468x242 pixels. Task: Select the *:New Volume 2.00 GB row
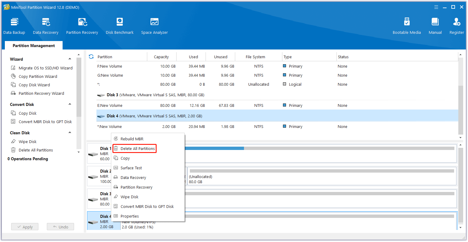[x=277, y=127]
